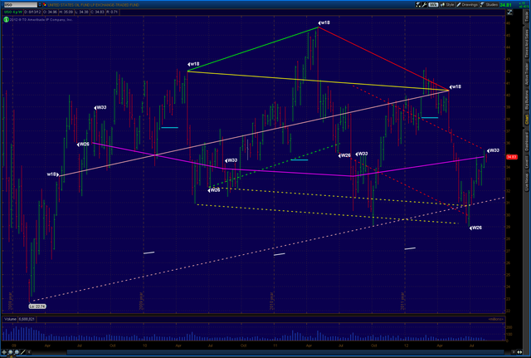Open the Active Trader sidebar tab
Screen dimensions: 531x358
[x=527, y=74]
